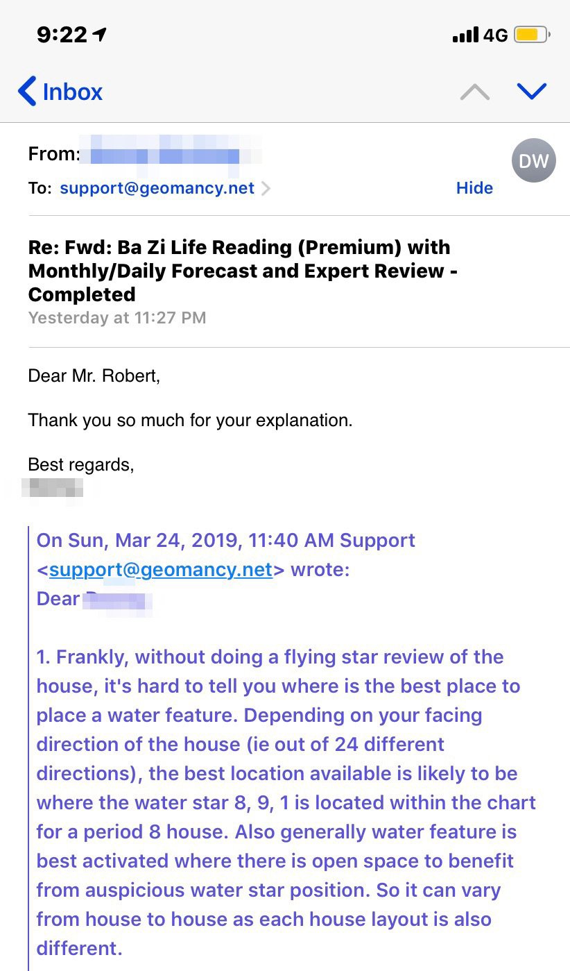Tap the "Yesterday at 11:27 PM" timestamp
The height and width of the screenshot is (971, 570).
[117, 318]
